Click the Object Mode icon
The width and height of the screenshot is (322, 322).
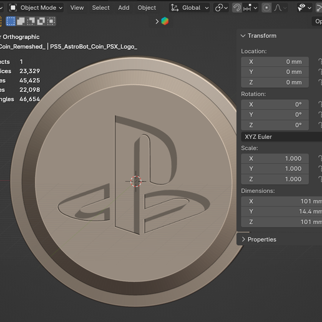pyautogui.click(x=13, y=8)
